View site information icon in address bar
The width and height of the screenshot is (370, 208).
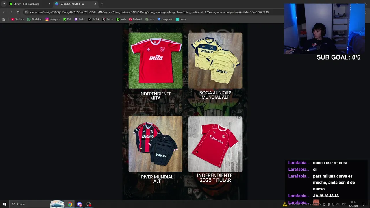[26, 12]
